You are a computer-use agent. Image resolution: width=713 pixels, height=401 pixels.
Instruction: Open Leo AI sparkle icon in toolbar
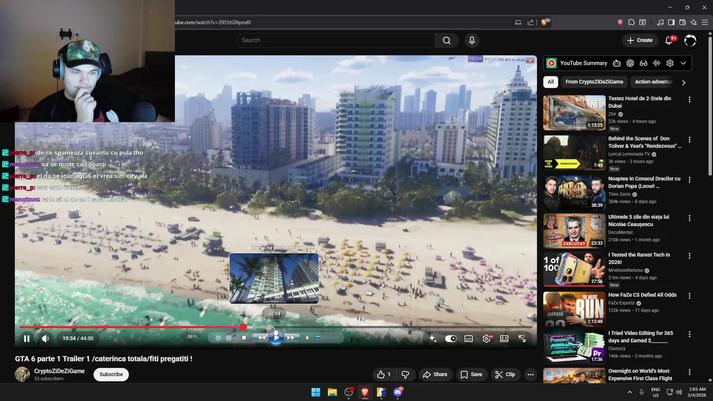694,22
